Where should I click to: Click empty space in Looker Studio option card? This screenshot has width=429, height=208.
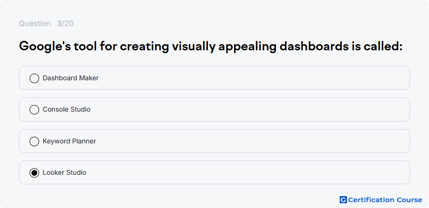(246, 172)
